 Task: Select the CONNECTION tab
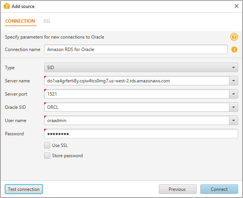coord(20,21)
